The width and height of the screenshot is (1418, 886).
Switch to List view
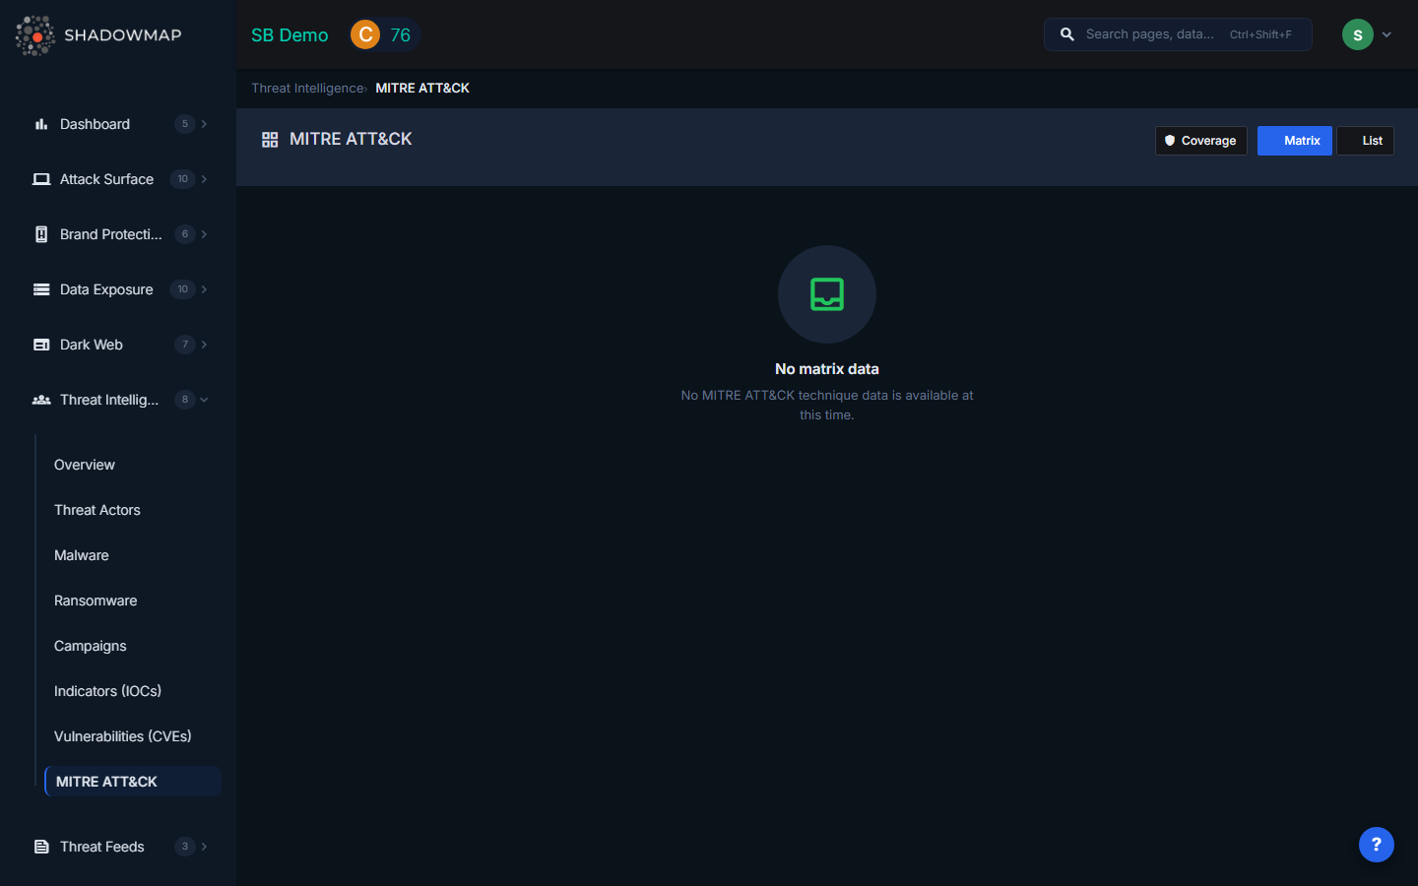tap(1365, 141)
